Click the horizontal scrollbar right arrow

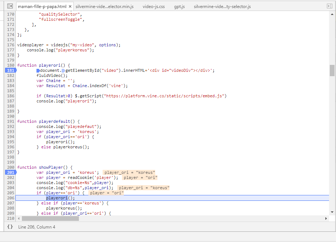326,218
